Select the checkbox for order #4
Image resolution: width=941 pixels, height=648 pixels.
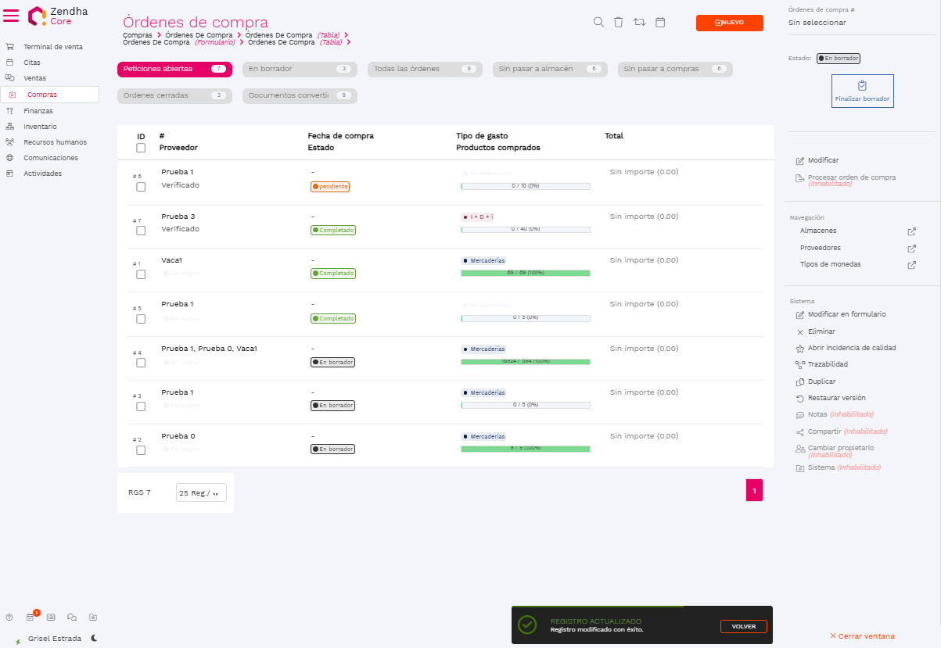click(141, 363)
